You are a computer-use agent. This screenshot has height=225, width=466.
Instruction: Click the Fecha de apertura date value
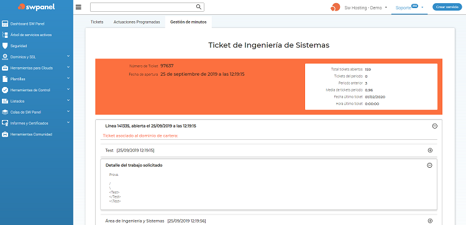pyautogui.click(x=203, y=74)
